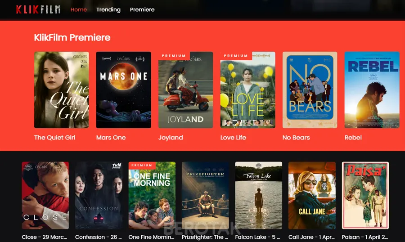Open the Premiere menu item
Screen dimensions: 405x242
click(142, 9)
